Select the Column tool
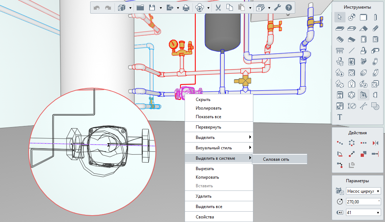The image size is (385, 222). [375, 17]
